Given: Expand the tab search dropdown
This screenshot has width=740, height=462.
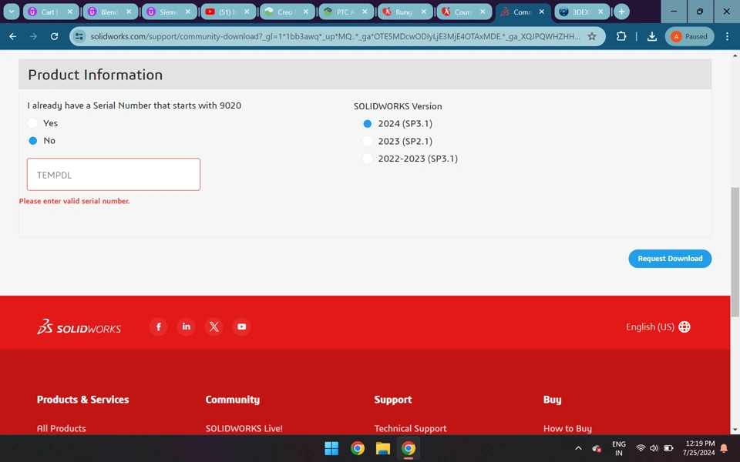Looking at the screenshot, I should pyautogui.click(x=12, y=12).
